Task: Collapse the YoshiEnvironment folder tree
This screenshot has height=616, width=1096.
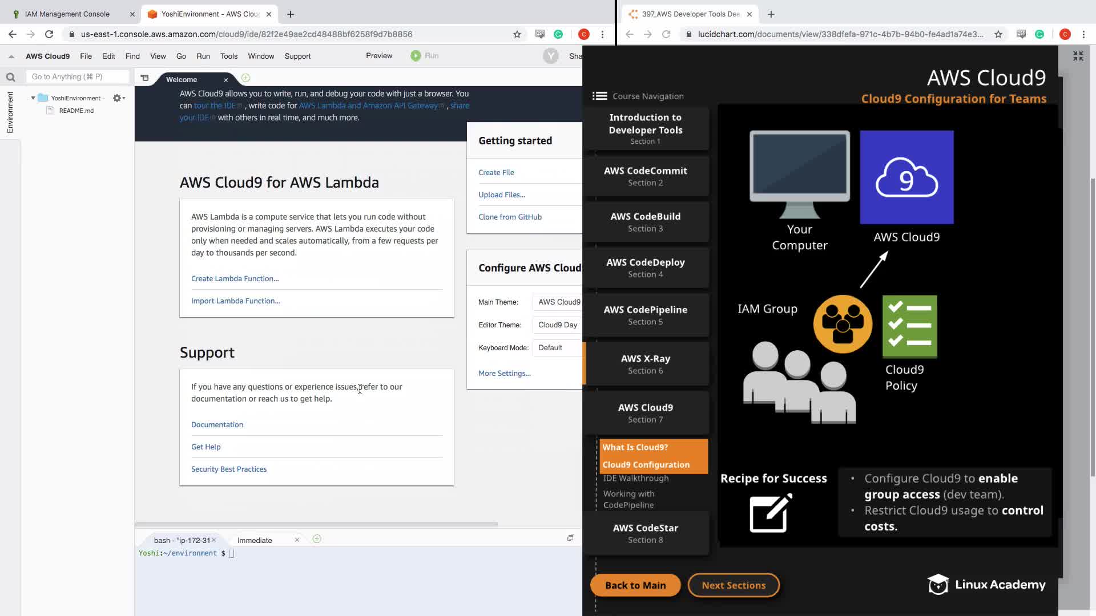Action: click(x=33, y=98)
